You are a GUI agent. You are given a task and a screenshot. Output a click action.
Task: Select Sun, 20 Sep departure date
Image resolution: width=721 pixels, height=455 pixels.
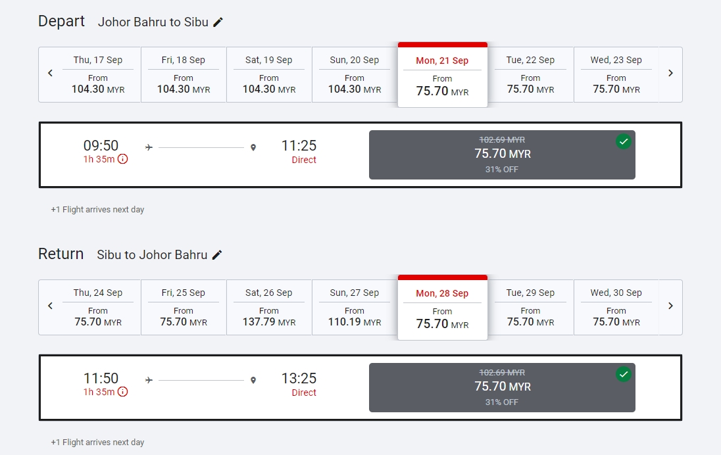pos(355,75)
